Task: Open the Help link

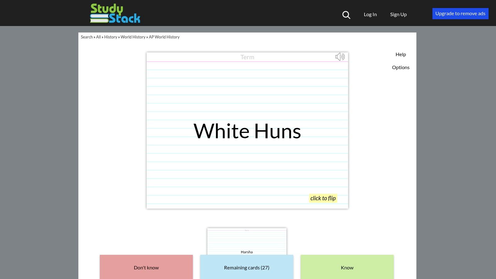Action: point(401,54)
